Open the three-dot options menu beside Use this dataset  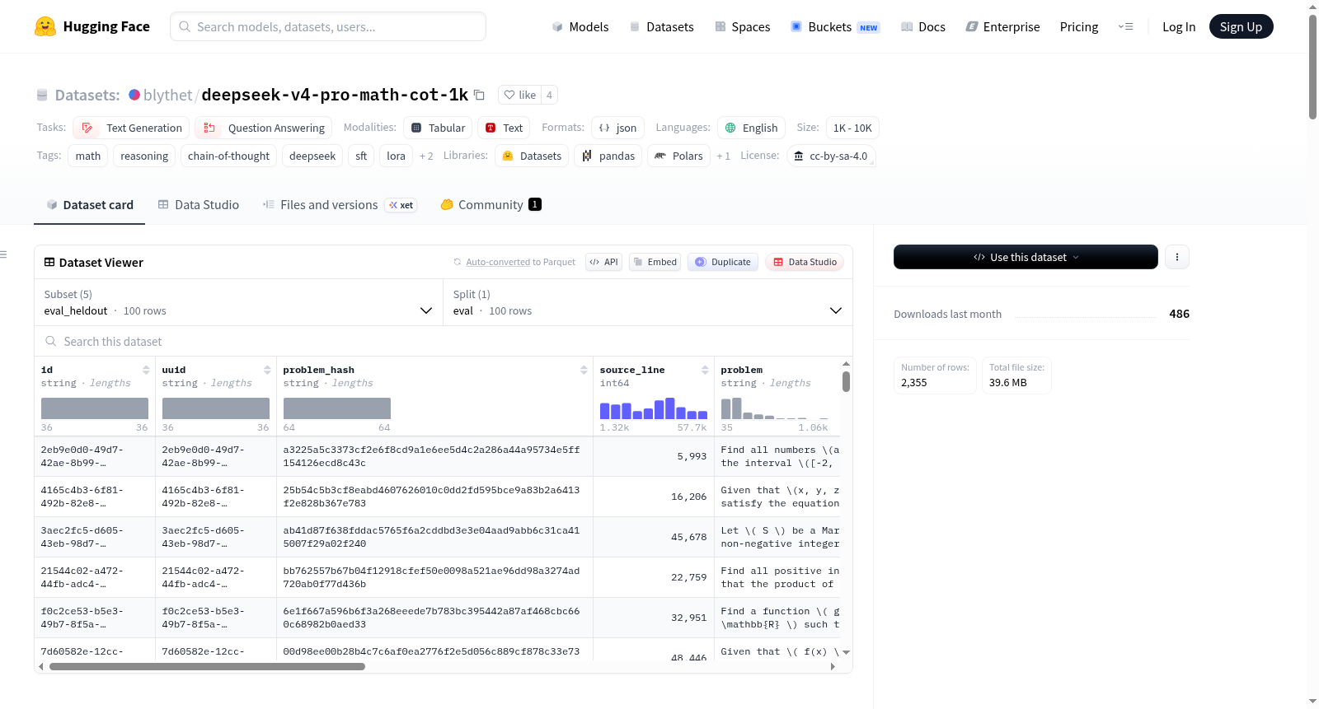tap(1177, 257)
